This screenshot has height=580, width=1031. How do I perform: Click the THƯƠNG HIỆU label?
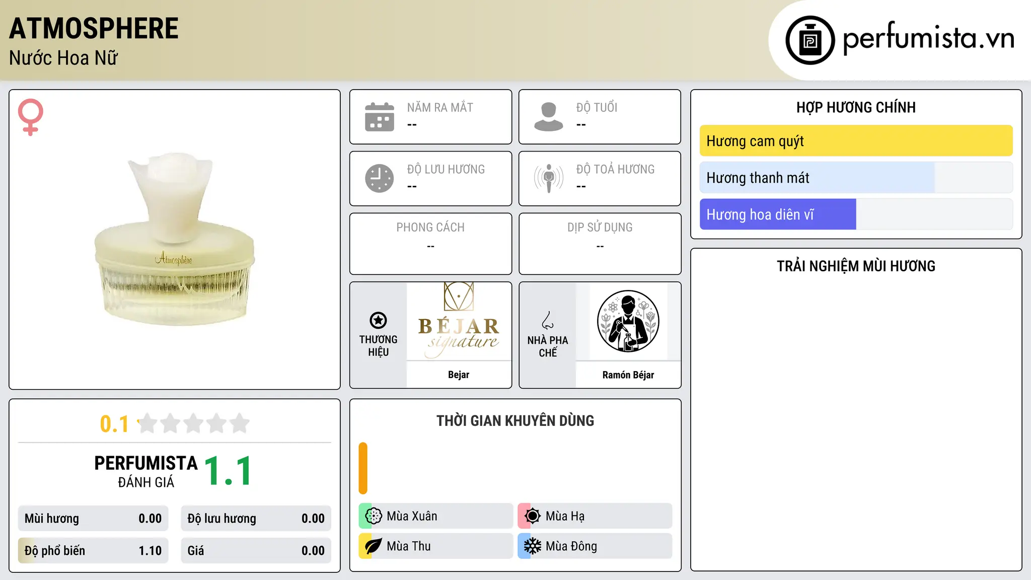378,346
